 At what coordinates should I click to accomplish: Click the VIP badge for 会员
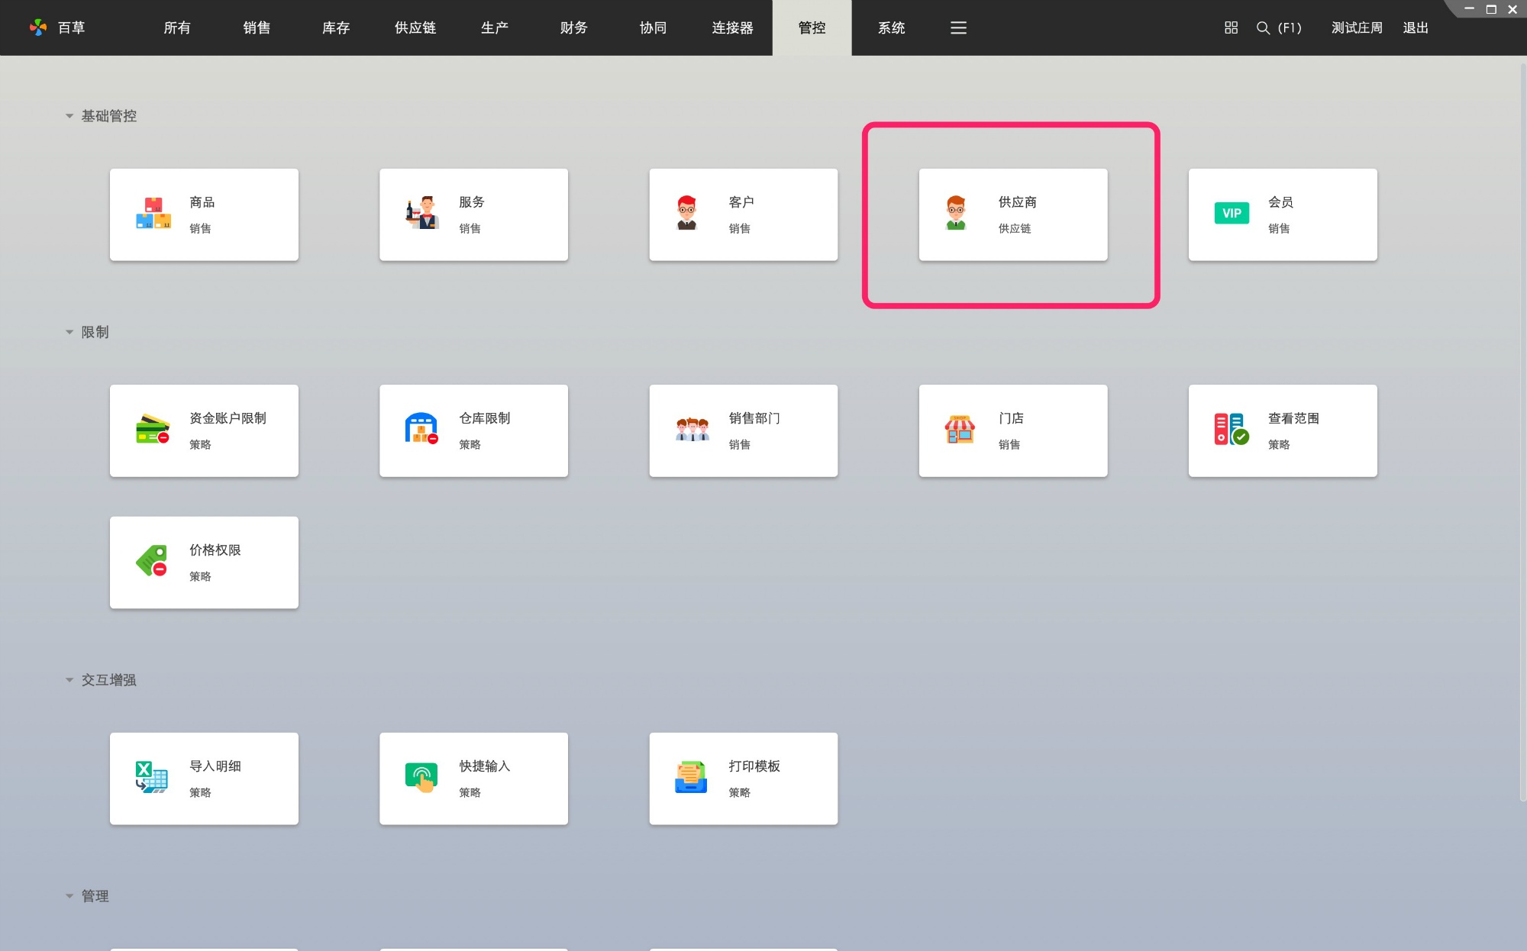coord(1232,214)
